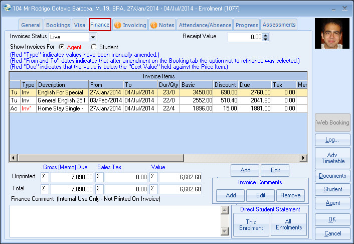Switch to the Bookings tab
The height and width of the screenshot is (244, 354).
pos(58,25)
